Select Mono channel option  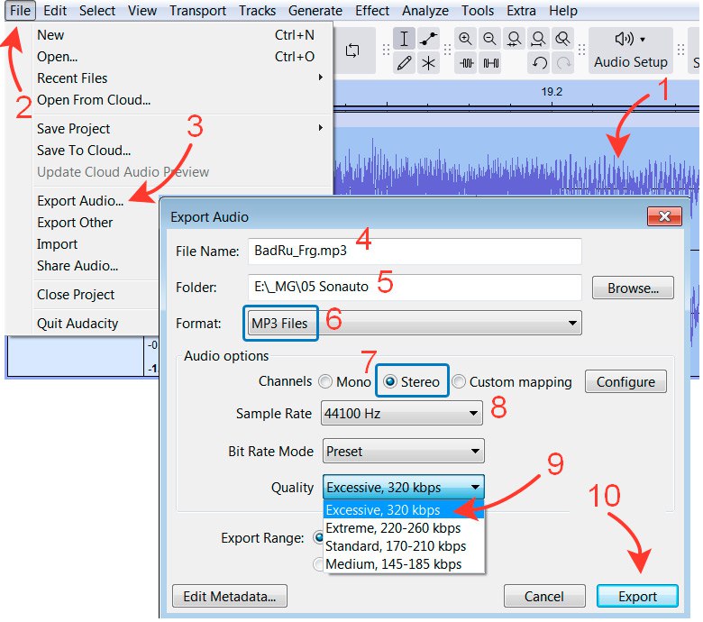[x=345, y=381]
